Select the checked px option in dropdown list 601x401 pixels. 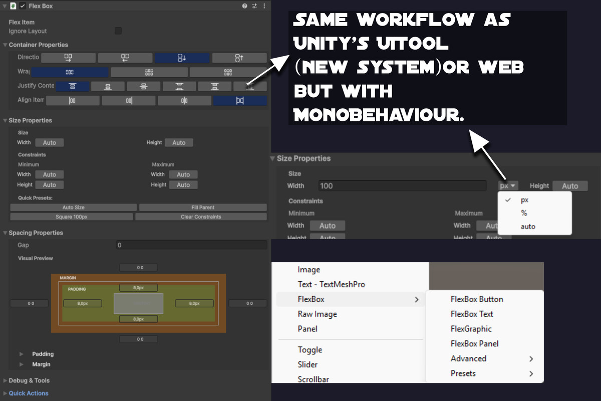tap(535, 199)
